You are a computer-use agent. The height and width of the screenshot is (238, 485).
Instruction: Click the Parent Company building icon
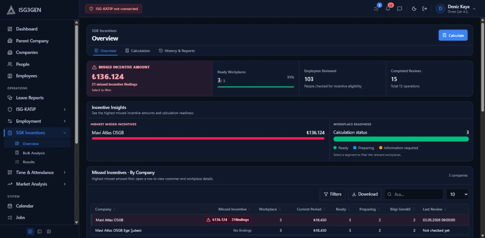click(10, 41)
